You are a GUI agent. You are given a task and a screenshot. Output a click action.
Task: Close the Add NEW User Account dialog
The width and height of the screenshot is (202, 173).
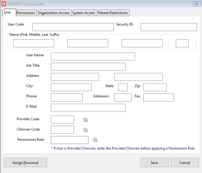pos(196,4)
